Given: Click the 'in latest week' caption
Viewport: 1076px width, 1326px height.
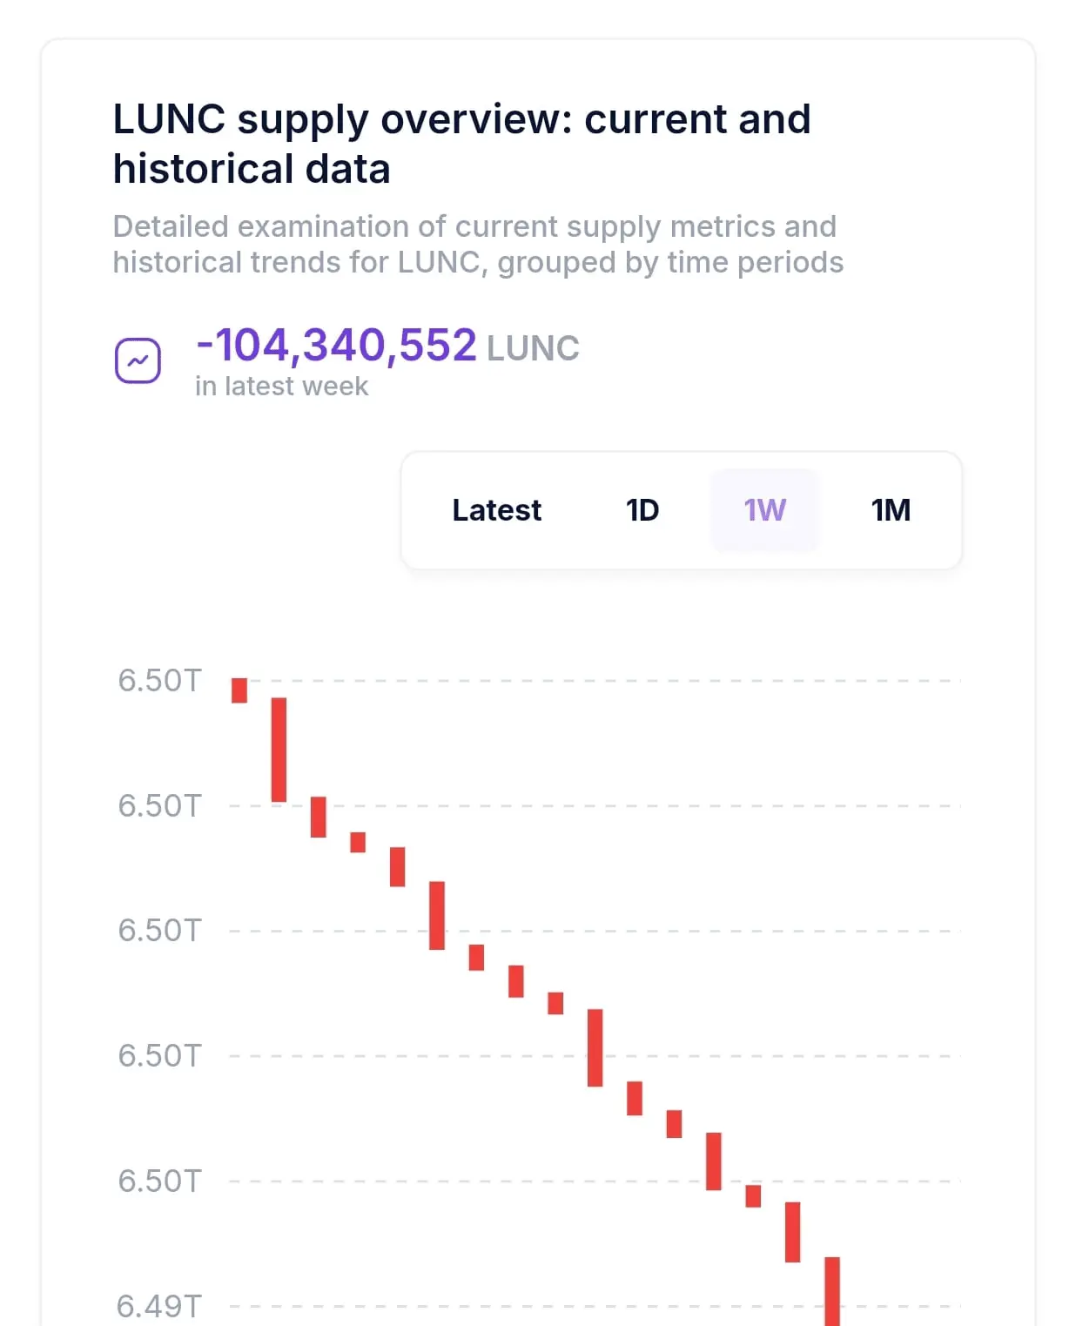Looking at the screenshot, I should 281,386.
